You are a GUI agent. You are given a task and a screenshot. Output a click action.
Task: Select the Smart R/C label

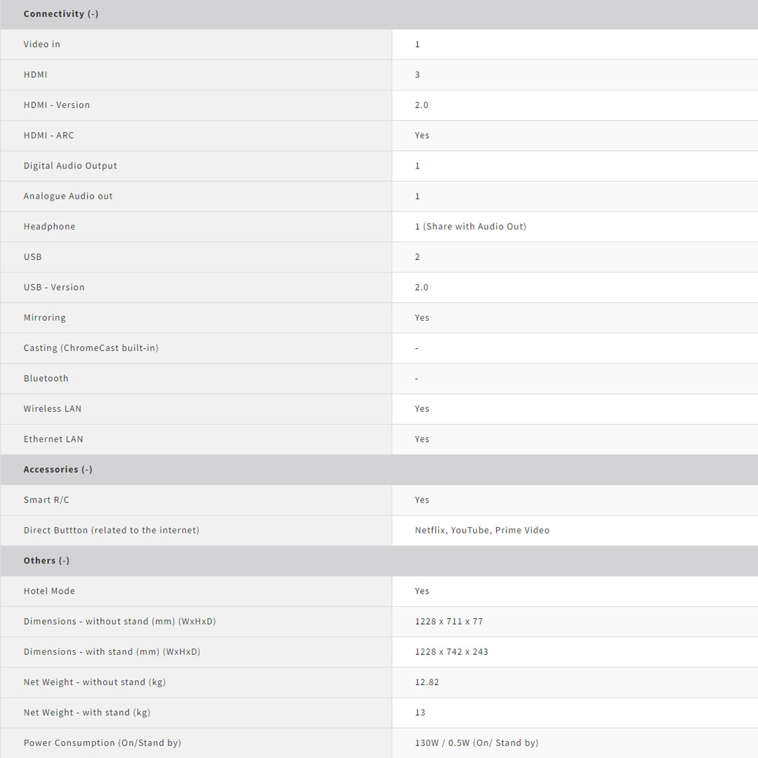tap(46, 500)
